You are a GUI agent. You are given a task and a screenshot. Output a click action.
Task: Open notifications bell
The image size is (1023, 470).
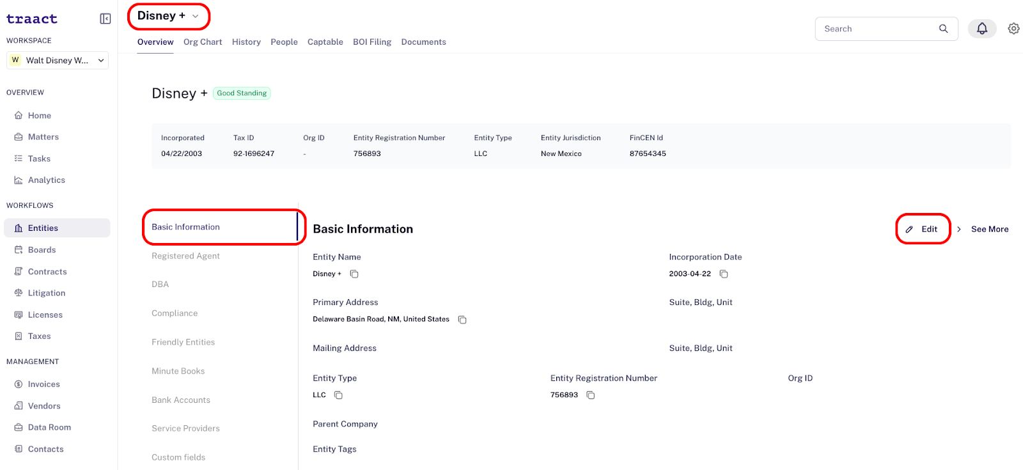pyautogui.click(x=982, y=29)
